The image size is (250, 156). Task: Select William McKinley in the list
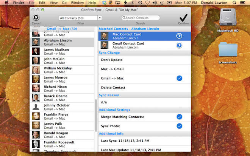click(x=62, y=70)
